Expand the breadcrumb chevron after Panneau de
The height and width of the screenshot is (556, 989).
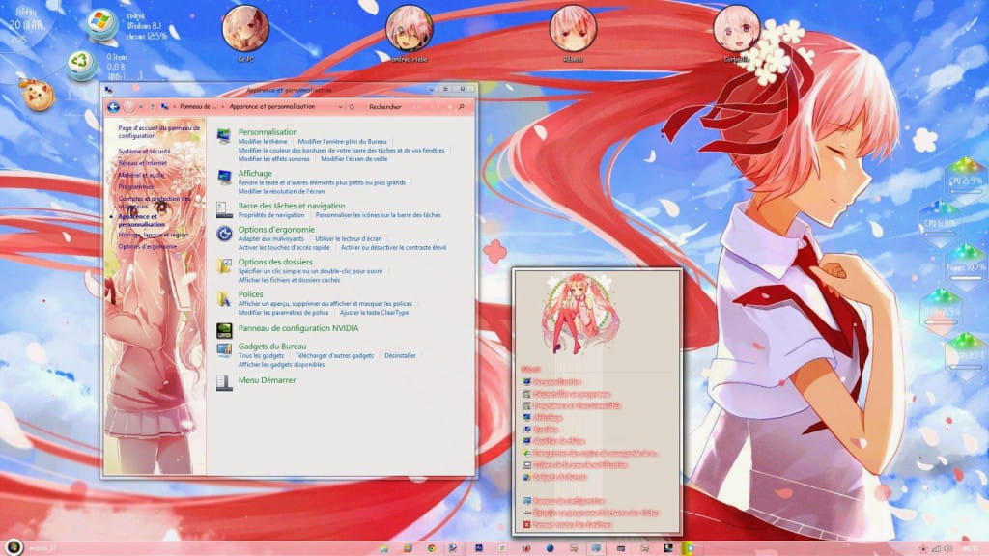[220, 106]
